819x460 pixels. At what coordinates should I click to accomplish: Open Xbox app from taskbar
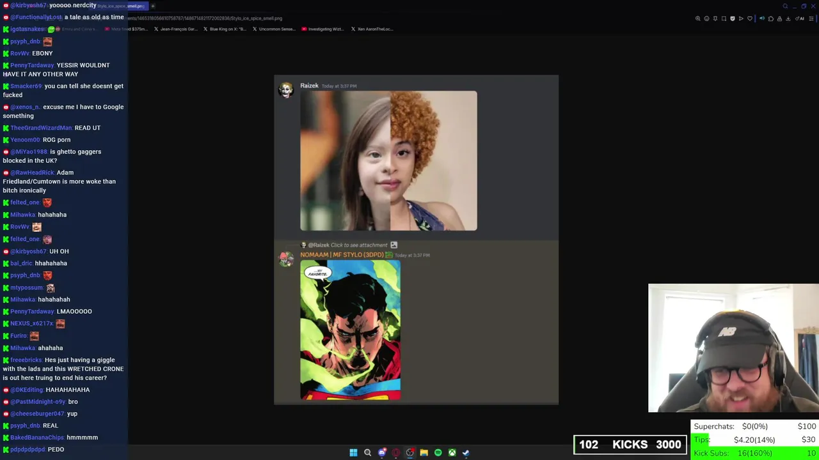[452, 452]
